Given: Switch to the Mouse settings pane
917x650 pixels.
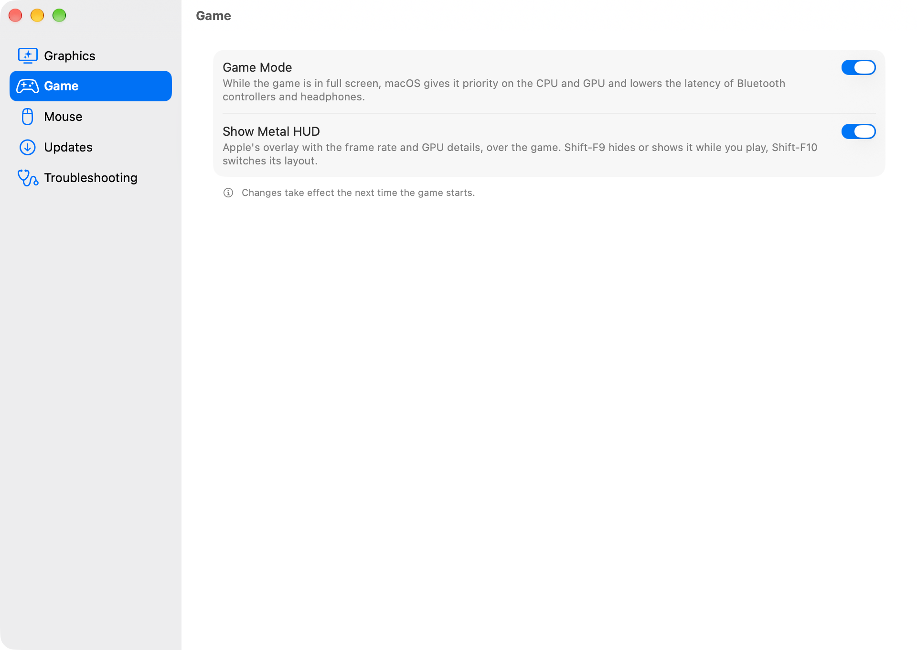Looking at the screenshot, I should [91, 117].
